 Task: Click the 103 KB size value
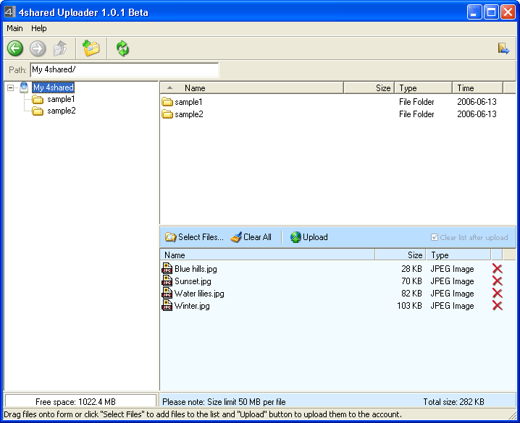click(410, 305)
